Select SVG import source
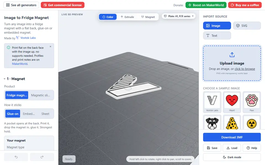Viewport: 265px width, 165px height. [x=247, y=26]
